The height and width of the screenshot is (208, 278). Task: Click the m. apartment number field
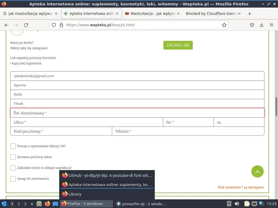point(239,122)
